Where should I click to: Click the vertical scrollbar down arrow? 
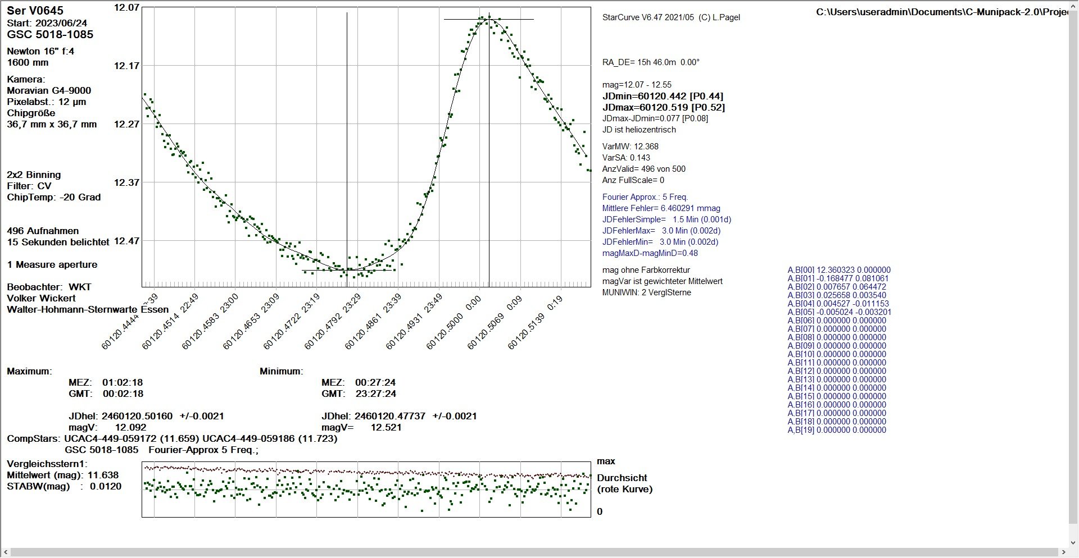click(x=1074, y=543)
